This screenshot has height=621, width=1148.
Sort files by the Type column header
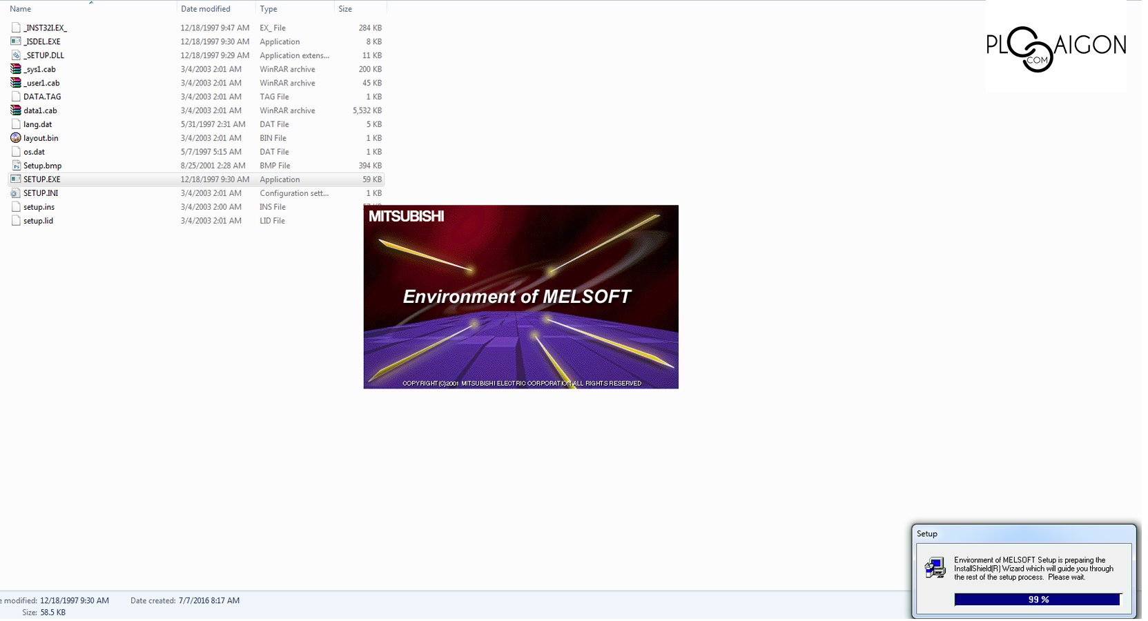click(x=269, y=9)
